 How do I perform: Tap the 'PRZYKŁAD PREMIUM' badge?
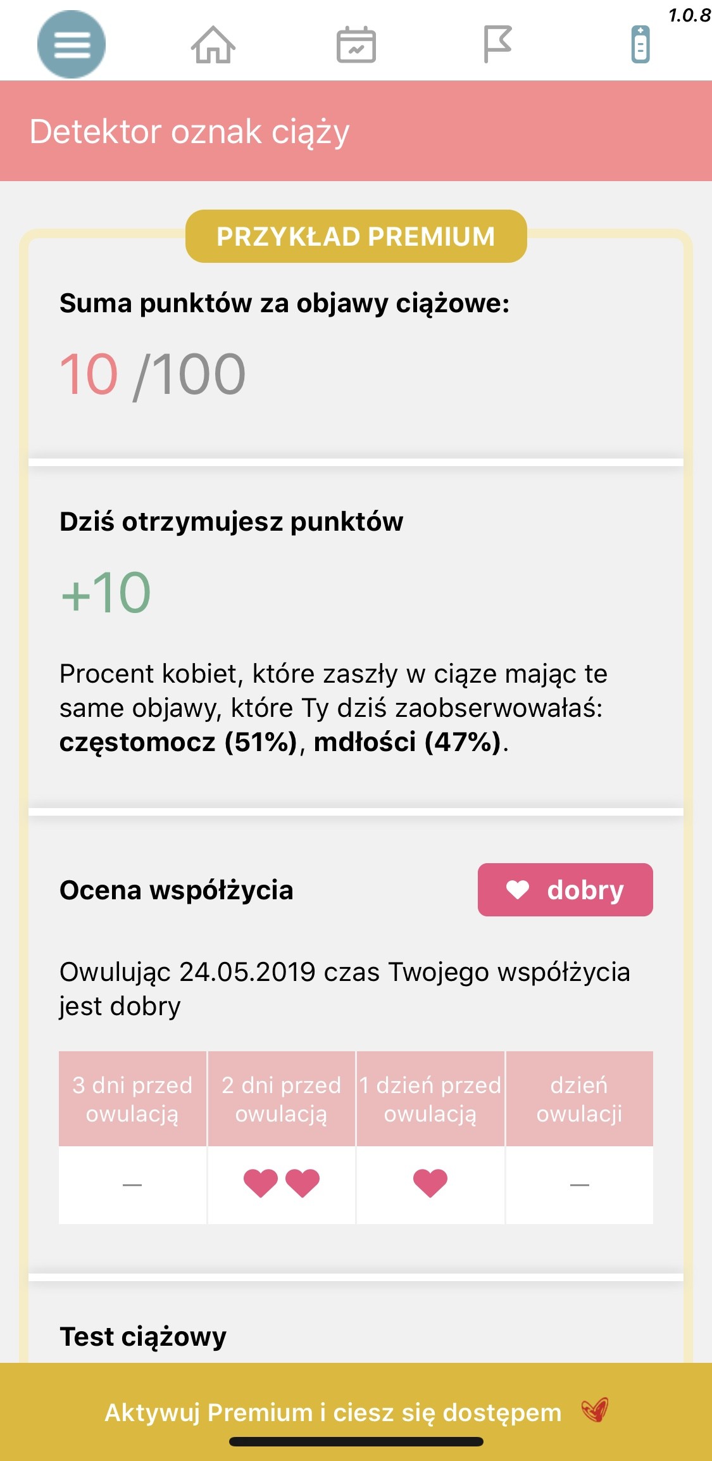tap(356, 236)
